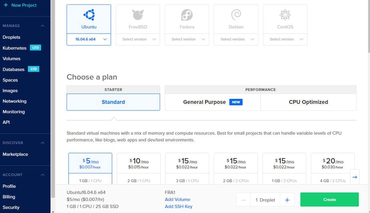Select the Debian swirl icon
This screenshot has height=213, width=370.
pos(236,15)
